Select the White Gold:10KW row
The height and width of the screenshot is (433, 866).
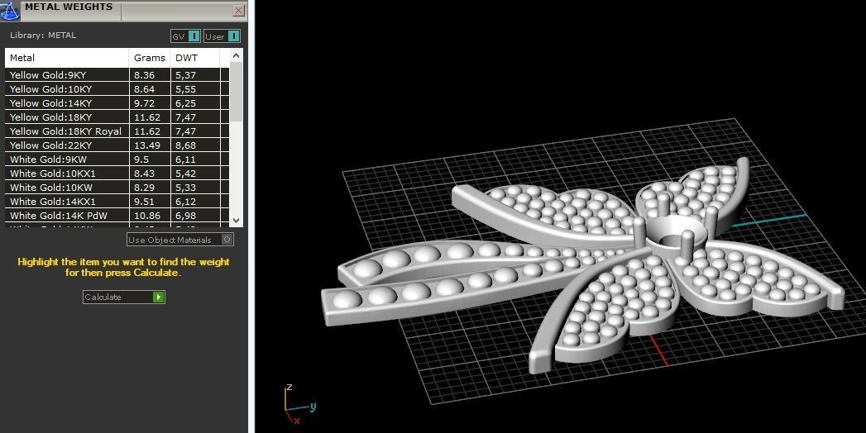pos(117,188)
